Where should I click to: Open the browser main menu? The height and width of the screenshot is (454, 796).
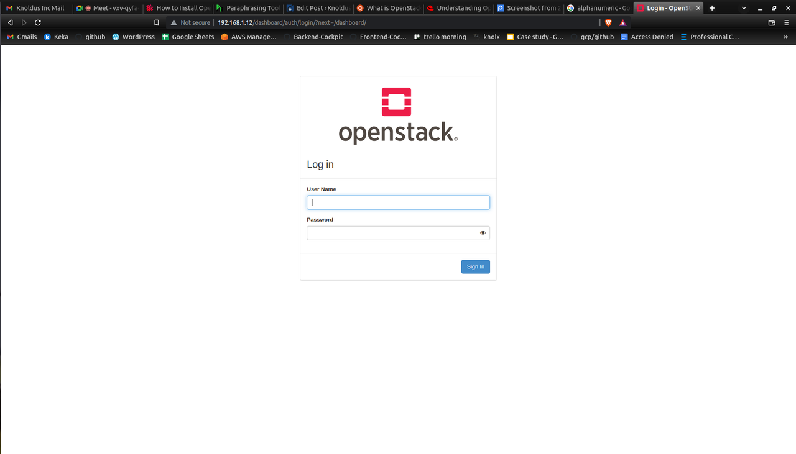click(x=787, y=22)
